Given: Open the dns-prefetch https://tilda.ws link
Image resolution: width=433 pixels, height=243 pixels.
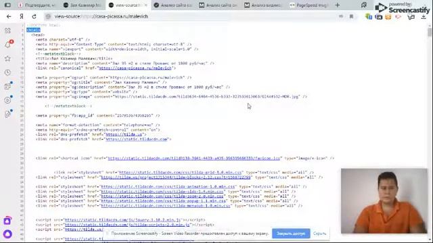Looking at the screenshot, I should pyautogui.click(x=124, y=134).
